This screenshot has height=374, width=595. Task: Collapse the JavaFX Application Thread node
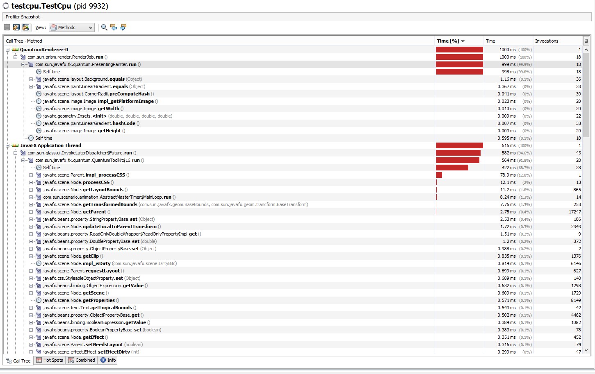click(x=7, y=145)
